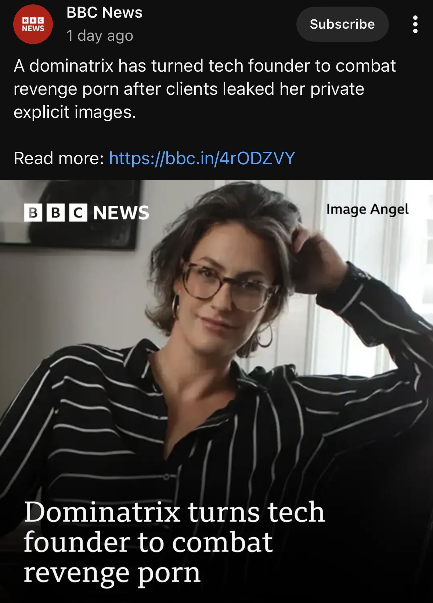Tap the words 'explicit images.' in the post
The width and height of the screenshot is (433, 603).
(75, 112)
